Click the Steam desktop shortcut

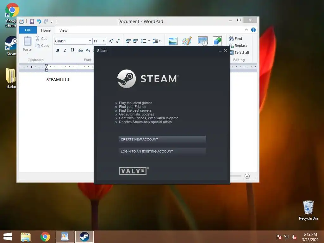pos(11,46)
